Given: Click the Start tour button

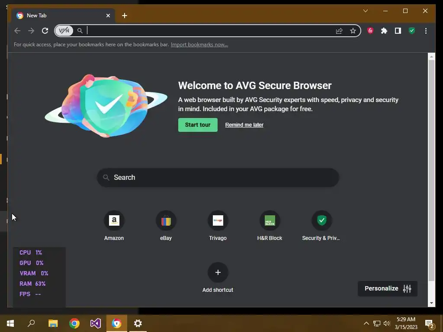Looking at the screenshot, I should (198, 125).
